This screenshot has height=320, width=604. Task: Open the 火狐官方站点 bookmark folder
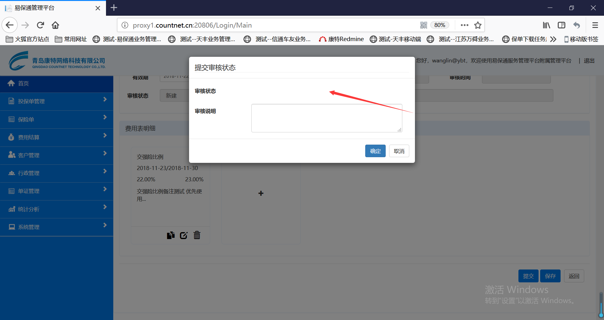27,39
